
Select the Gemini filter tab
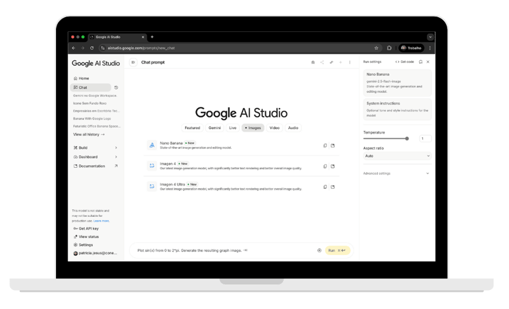(214, 128)
